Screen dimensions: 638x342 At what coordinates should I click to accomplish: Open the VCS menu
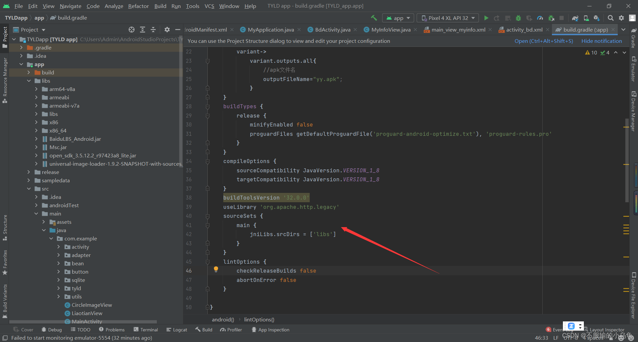coord(209,6)
